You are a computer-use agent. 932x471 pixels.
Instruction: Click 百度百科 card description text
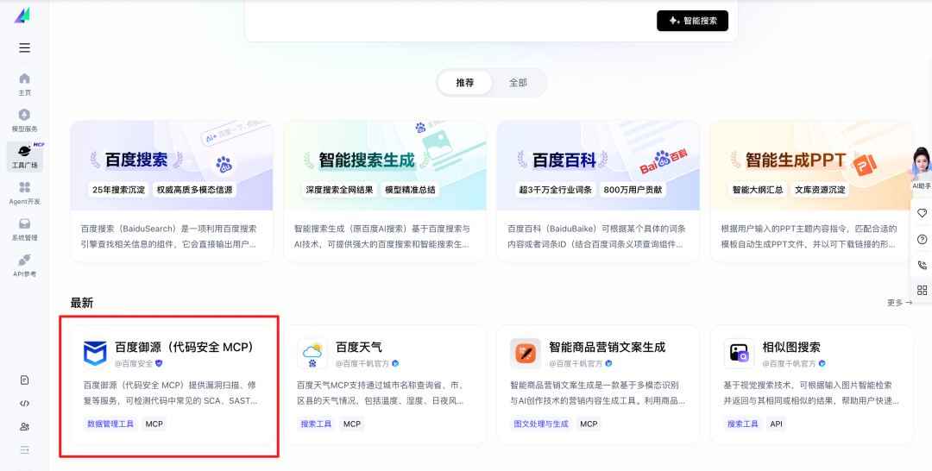tap(598, 236)
